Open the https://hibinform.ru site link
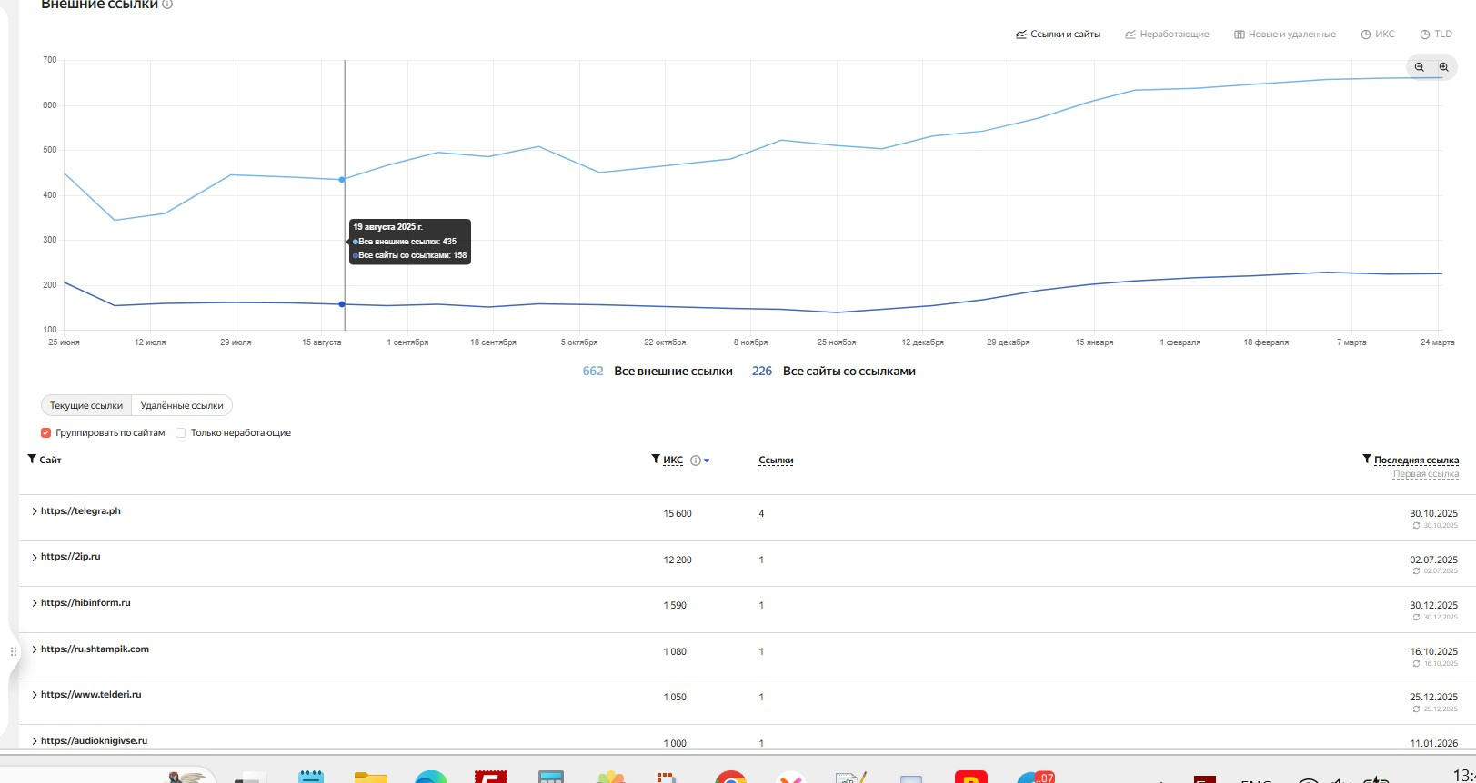 [x=85, y=603]
